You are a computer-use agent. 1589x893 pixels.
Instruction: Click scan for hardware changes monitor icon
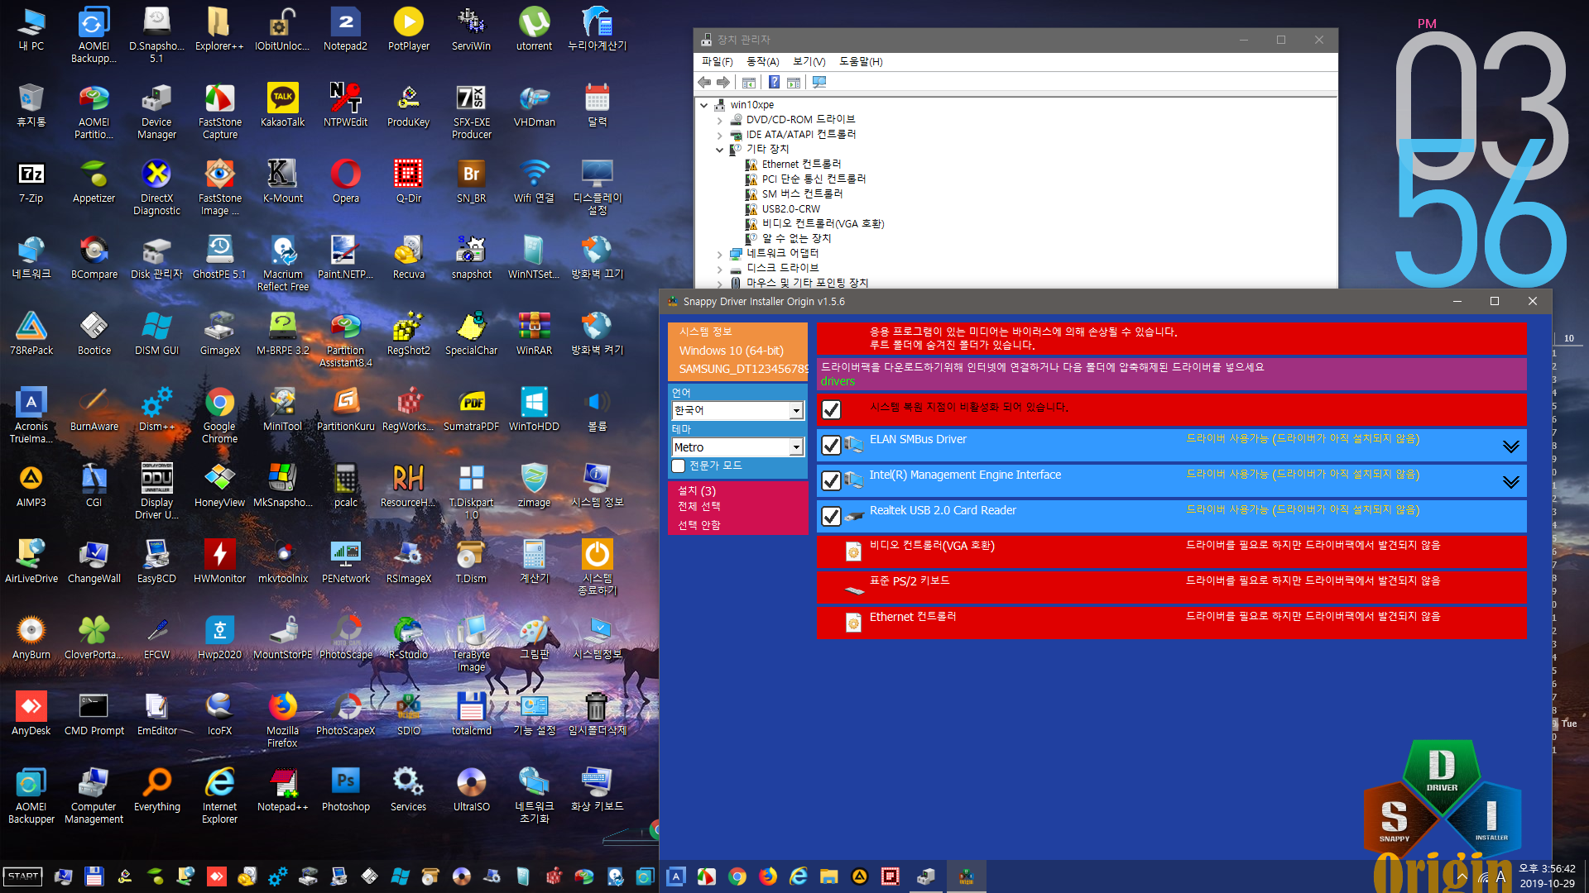[819, 82]
